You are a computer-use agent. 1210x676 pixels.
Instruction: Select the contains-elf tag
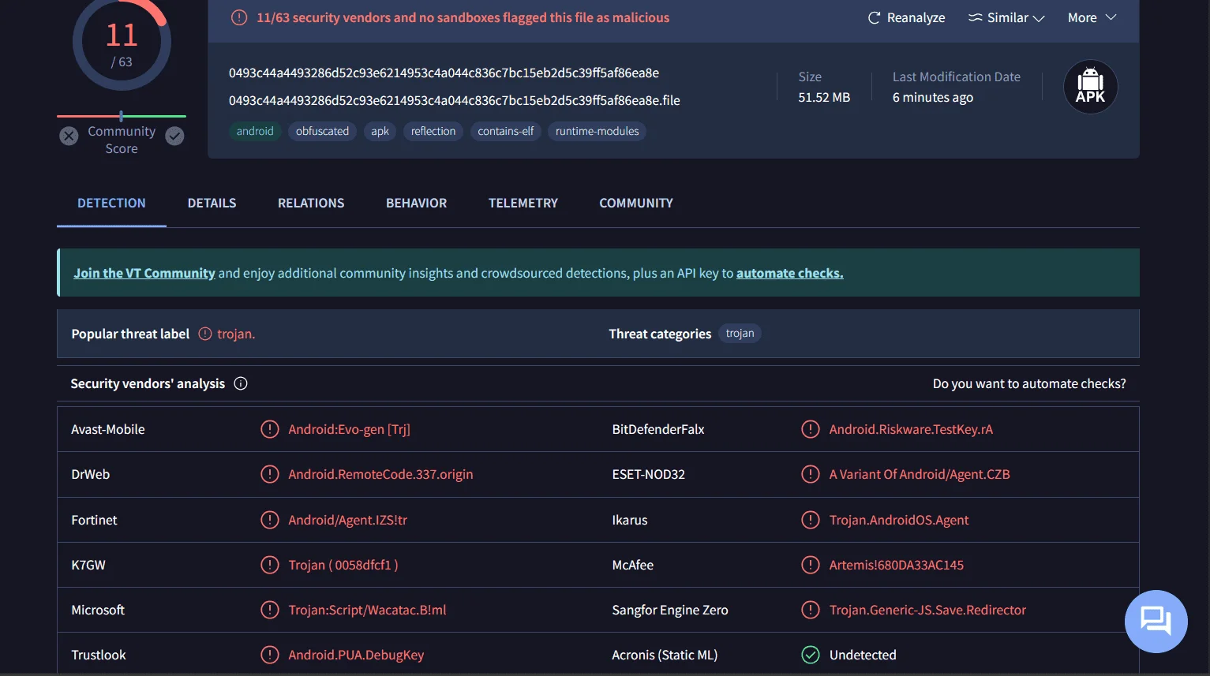point(505,131)
